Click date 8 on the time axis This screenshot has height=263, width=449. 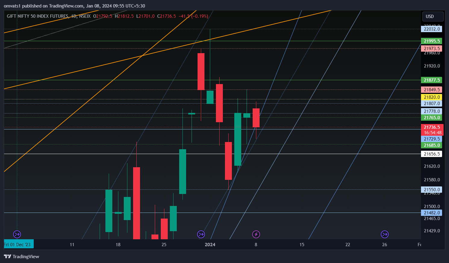click(256, 245)
